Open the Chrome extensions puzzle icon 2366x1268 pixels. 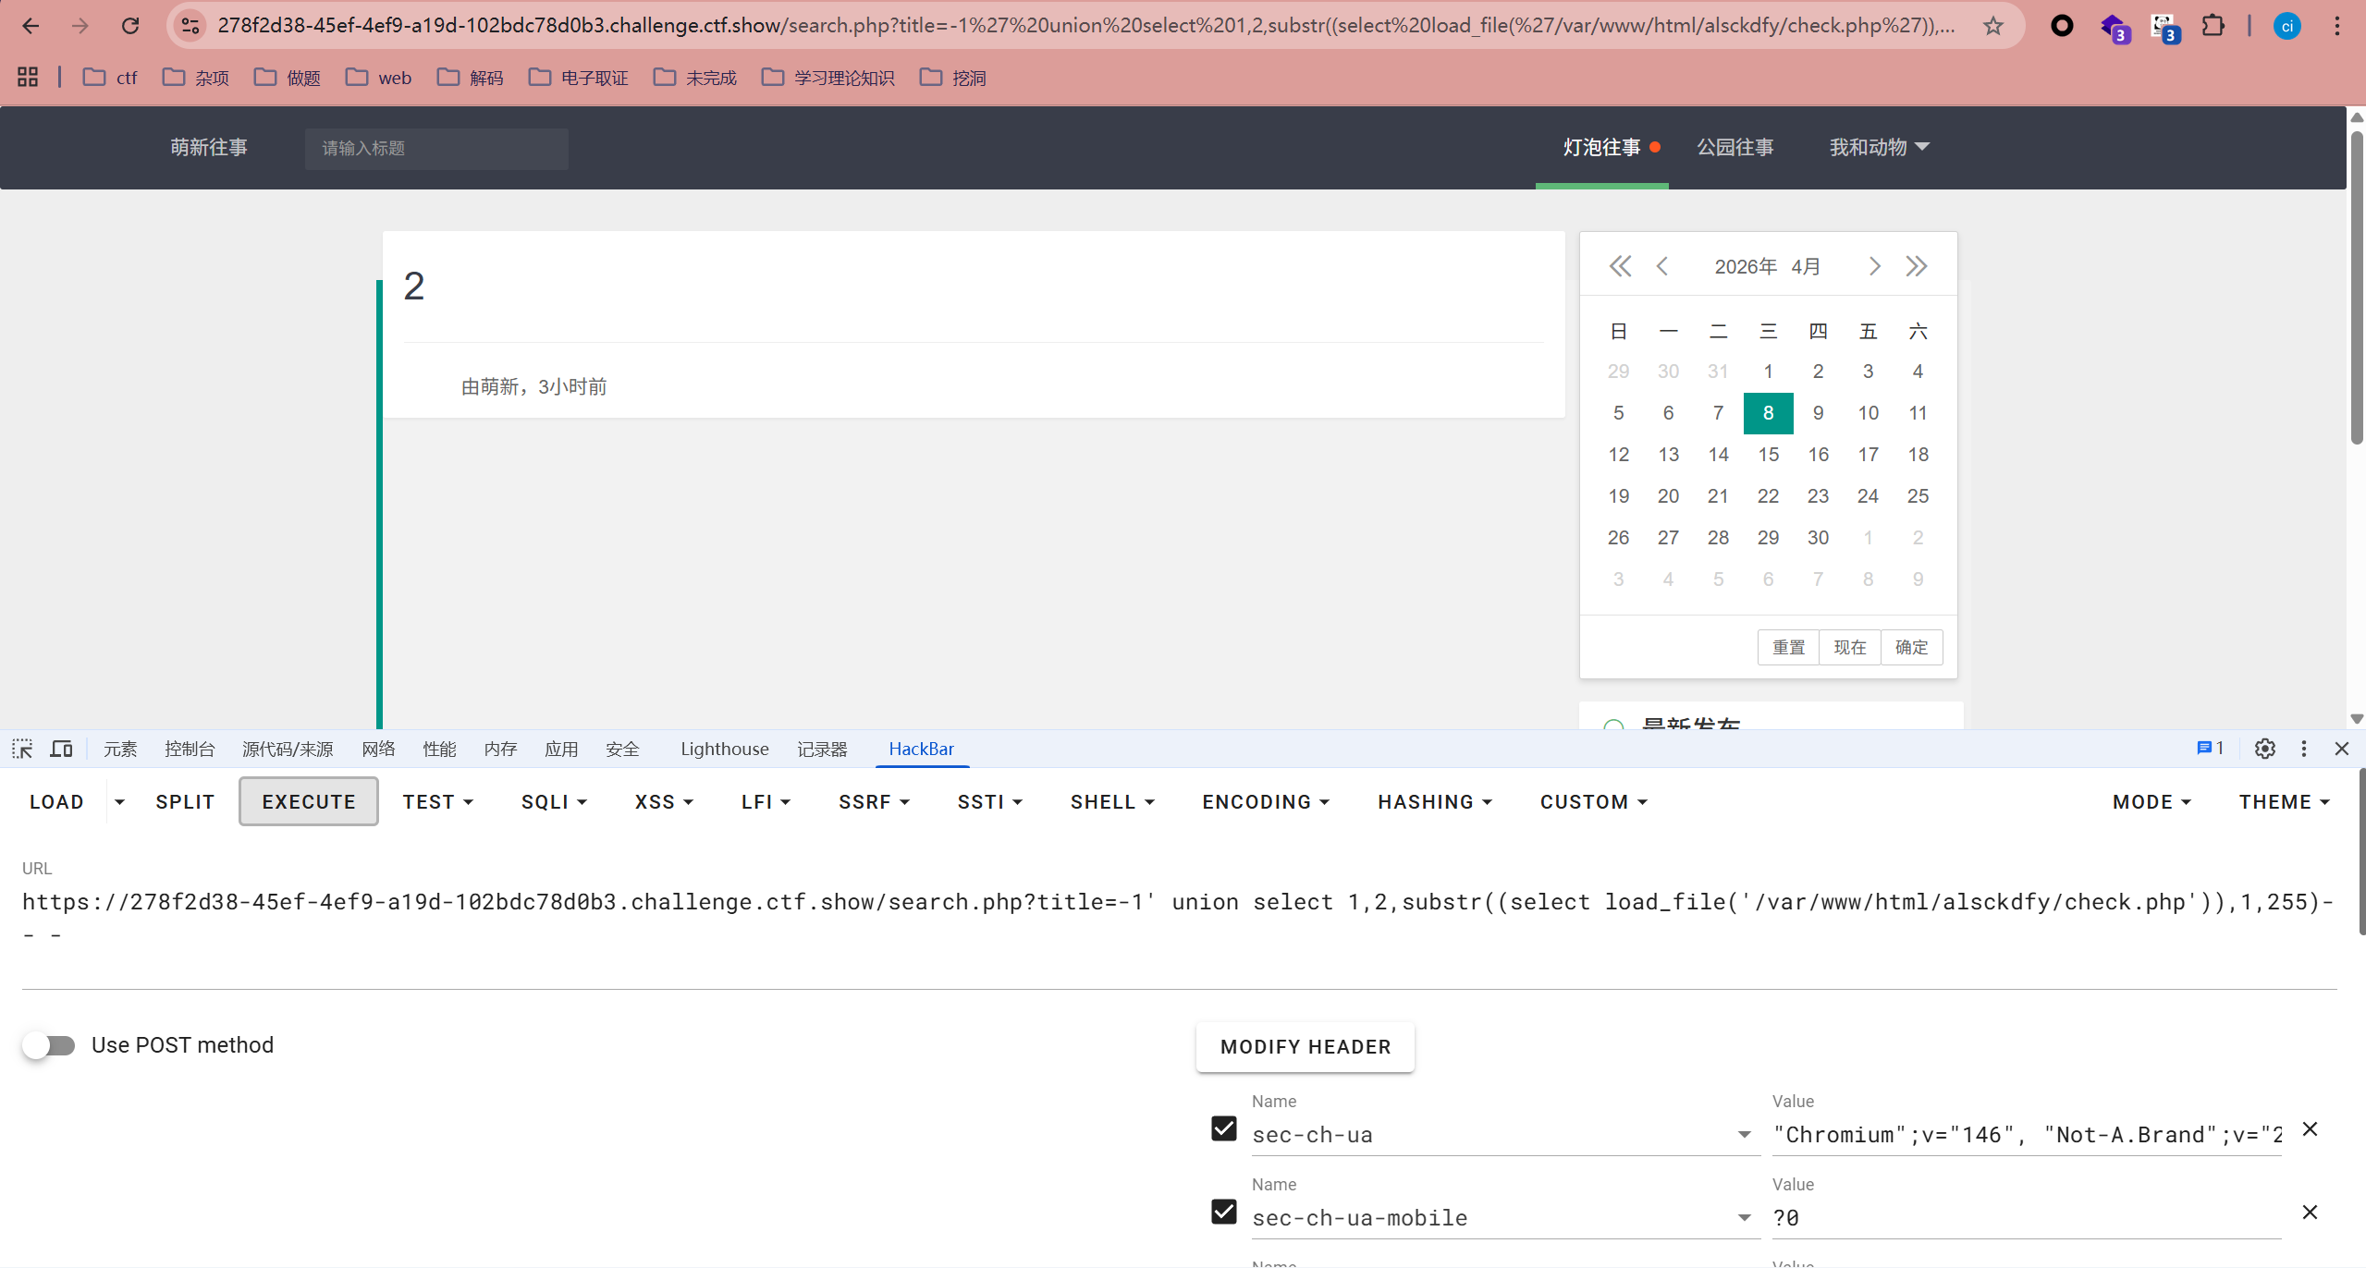tap(2213, 26)
